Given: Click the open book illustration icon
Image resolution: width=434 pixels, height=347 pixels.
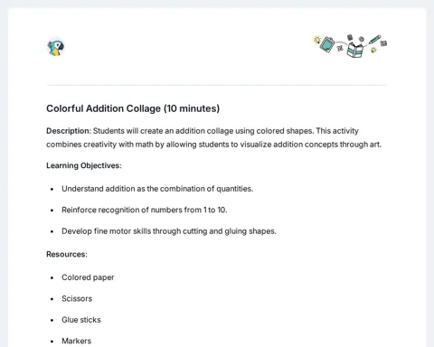Looking at the screenshot, I should pos(355,50).
